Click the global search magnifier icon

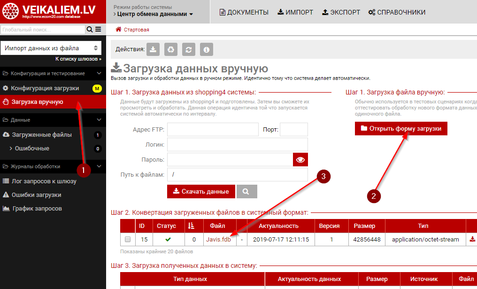coord(90,30)
